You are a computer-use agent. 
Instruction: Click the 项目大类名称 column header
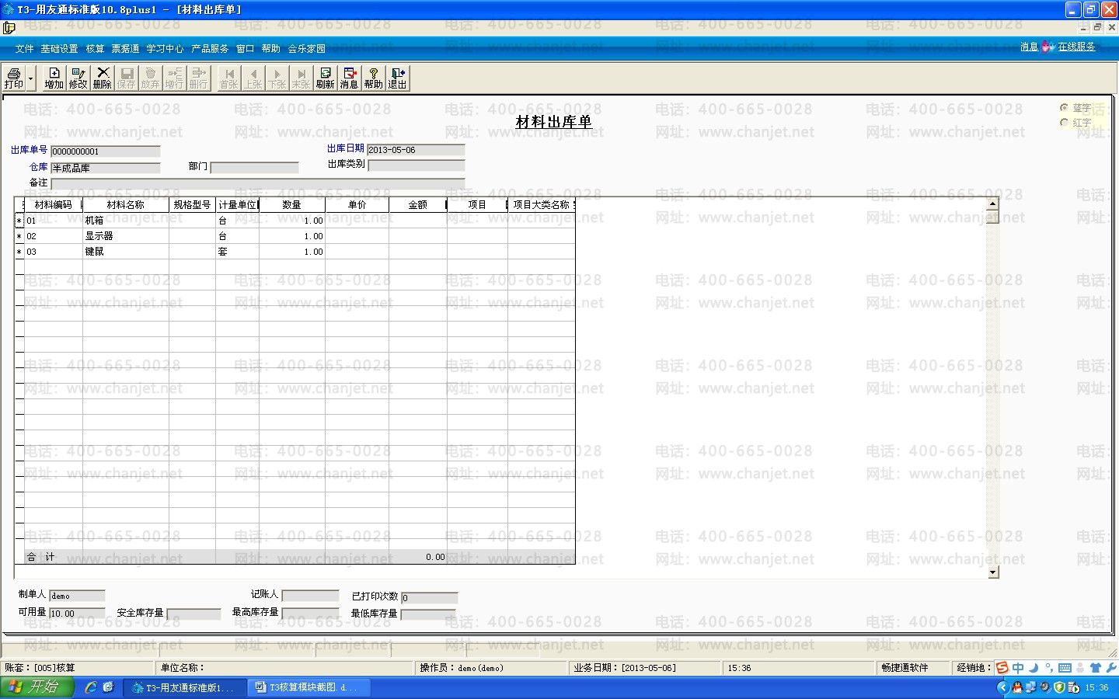click(542, 205)
